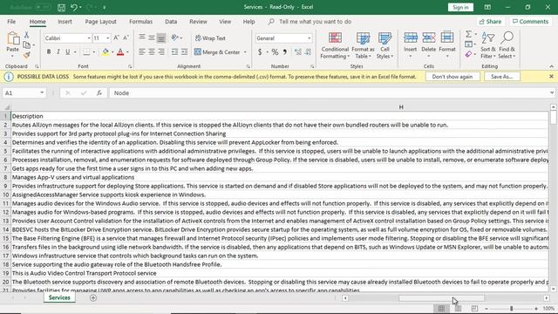Click the Decrease Font Size icon
Image resolution: width=558 pixels, height=314 pixels.
pyautogui.click(x=126, y=38)
